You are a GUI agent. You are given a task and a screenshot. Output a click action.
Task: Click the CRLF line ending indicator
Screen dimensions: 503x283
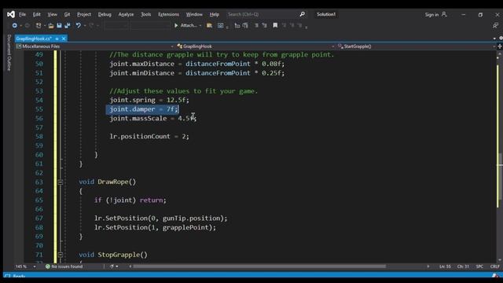(494, 266)
